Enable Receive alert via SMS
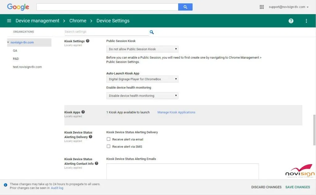The height and width of the screenshot is (195, 316). [x=108, y=146]
